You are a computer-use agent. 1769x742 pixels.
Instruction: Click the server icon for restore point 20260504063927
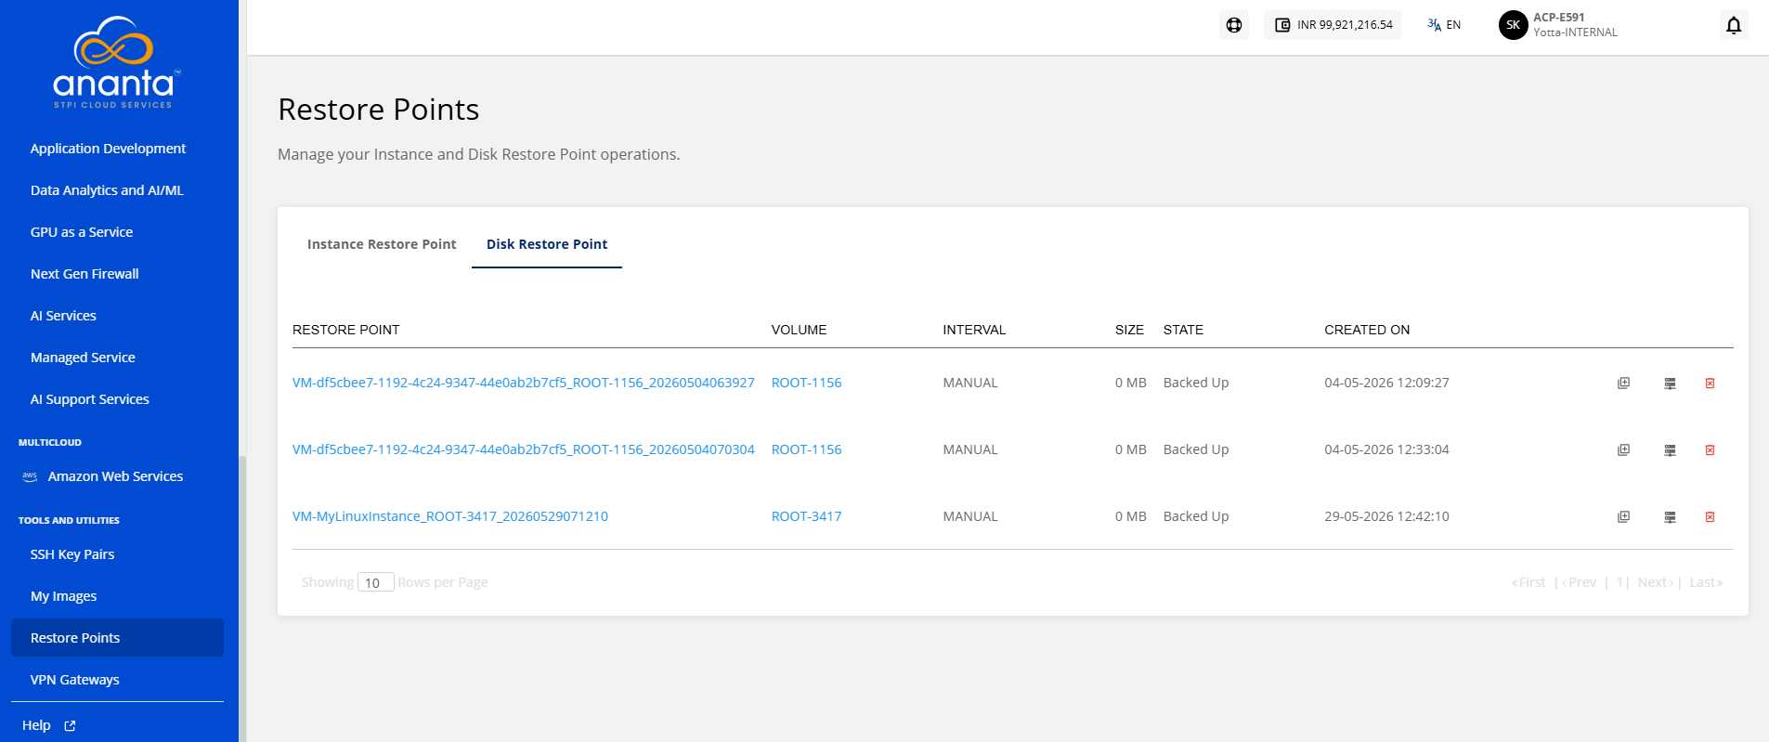(1670, 384)
